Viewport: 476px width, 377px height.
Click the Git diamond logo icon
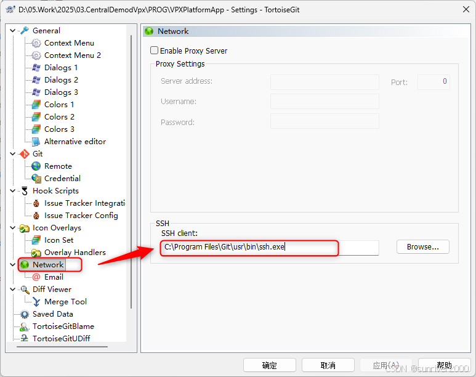25,154
